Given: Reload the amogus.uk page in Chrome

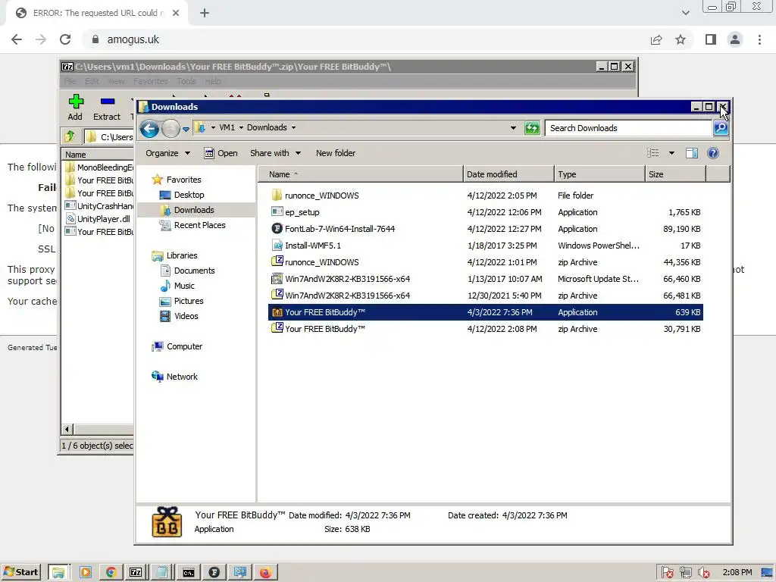Looking at the screenshot, I should 65,39.
